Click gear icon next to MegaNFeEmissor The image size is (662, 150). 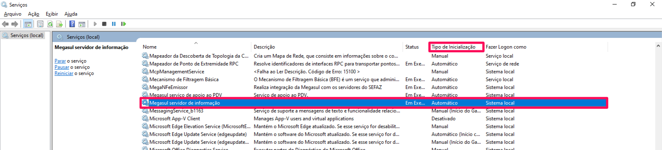click(145, 87)
